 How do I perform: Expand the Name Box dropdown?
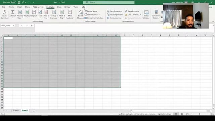pyautogui.click(x=13, y=26)
